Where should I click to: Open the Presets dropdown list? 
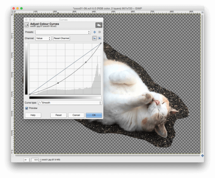click(x=63, y=32)
